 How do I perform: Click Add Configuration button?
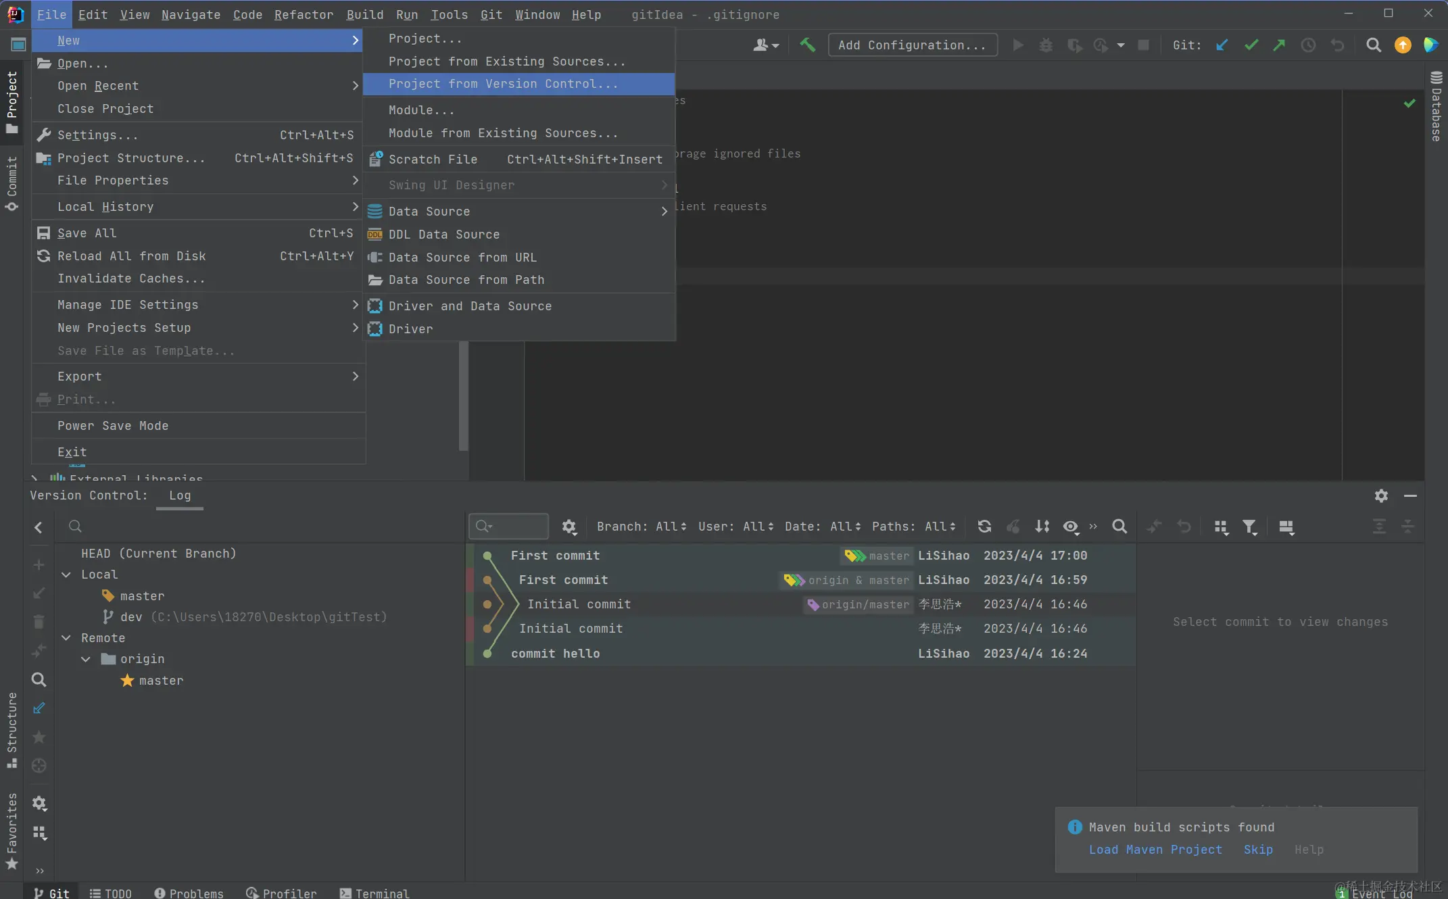click(912, 45)
